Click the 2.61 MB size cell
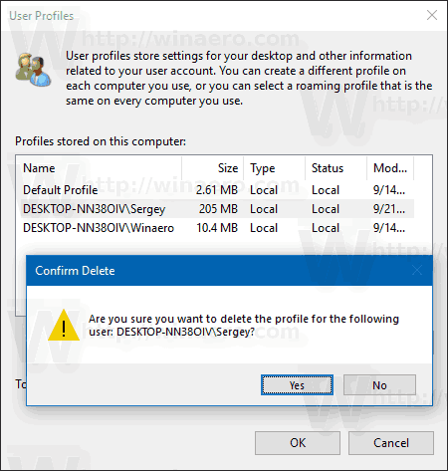448x471 pixels. tap(217, 190)
